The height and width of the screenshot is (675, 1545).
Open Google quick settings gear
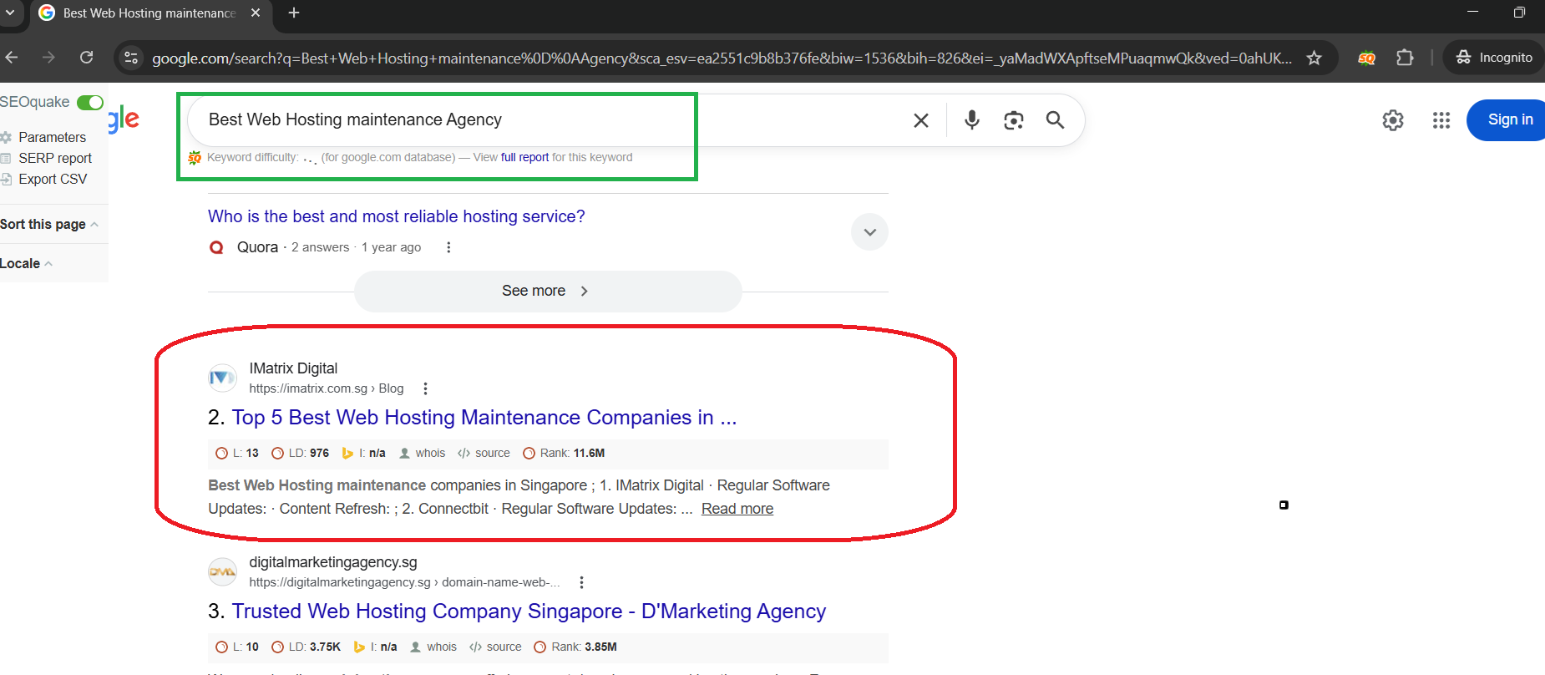pyautogui.click(x=1392, y=120)
